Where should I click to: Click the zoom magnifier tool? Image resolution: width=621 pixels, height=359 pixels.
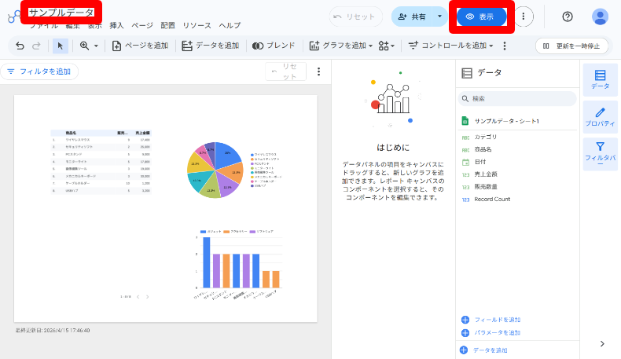point(85,46)
